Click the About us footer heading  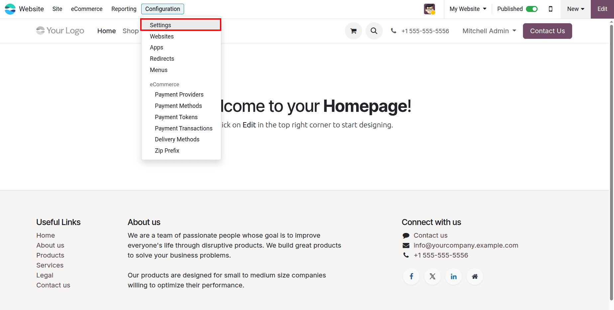pyautogui.click(x=144, y=222)
